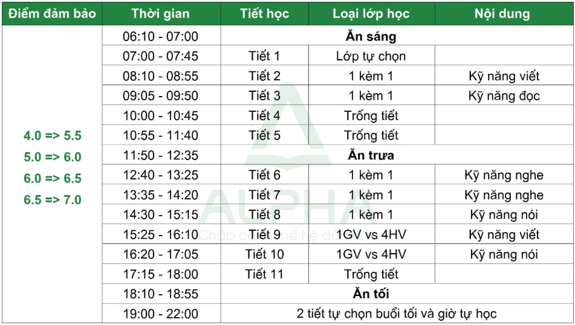Click the 'Ăn trưa' row label

point(371,155)
